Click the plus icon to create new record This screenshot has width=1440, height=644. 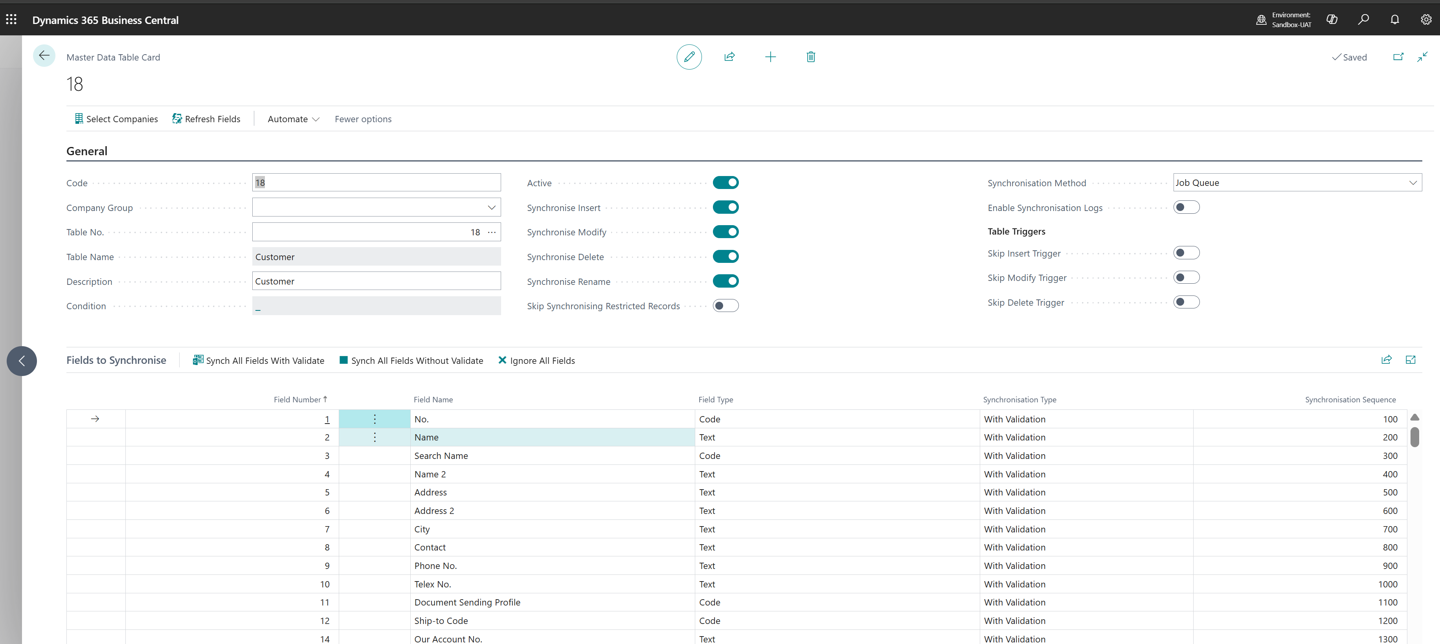(x=770, y=57)
